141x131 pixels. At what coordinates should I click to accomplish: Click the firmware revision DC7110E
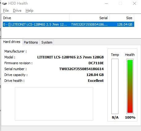tap(96, 63)
